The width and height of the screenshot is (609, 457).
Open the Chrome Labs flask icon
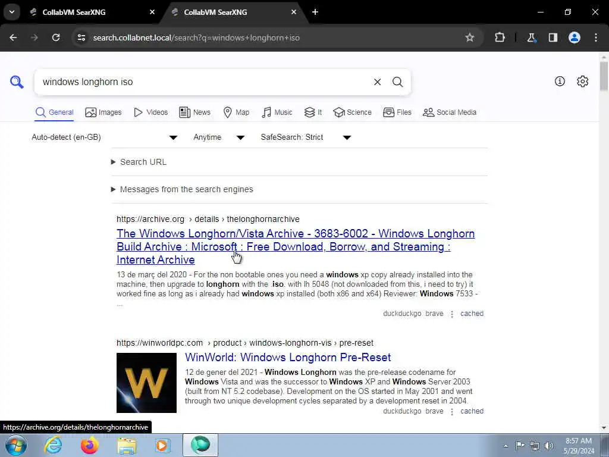click(531, 37)
